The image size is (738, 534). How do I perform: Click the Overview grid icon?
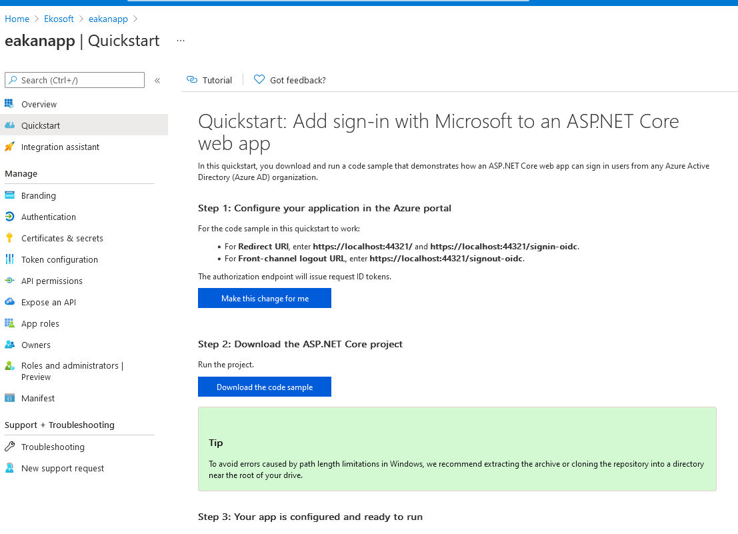tap(9, 104)
